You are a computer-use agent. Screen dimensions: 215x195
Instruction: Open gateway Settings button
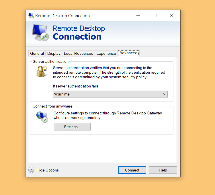click(x=72, y=127)
